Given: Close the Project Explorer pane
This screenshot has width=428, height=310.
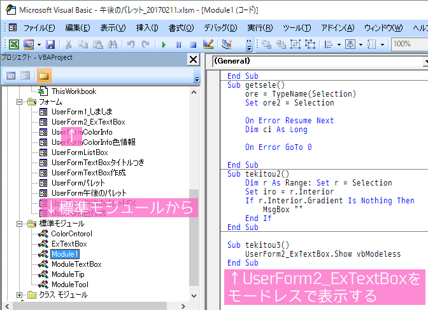Looking at the screenshot, I should click(x=193, y=59).
